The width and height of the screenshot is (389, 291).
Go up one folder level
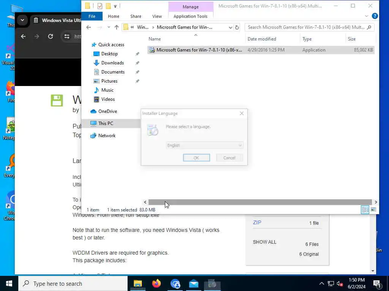[x=116, y=27]
